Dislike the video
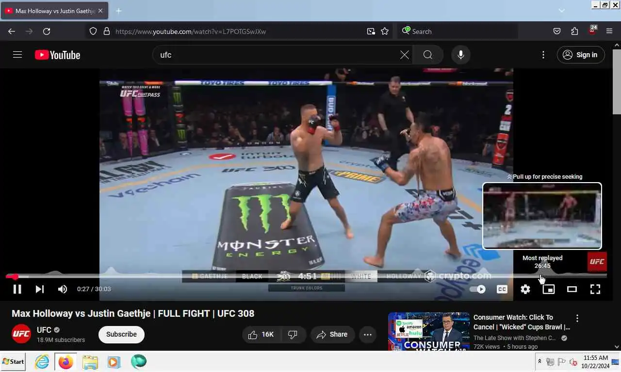Image resolution: width=621 pixels, height=372 pixels. click(293, 334)
